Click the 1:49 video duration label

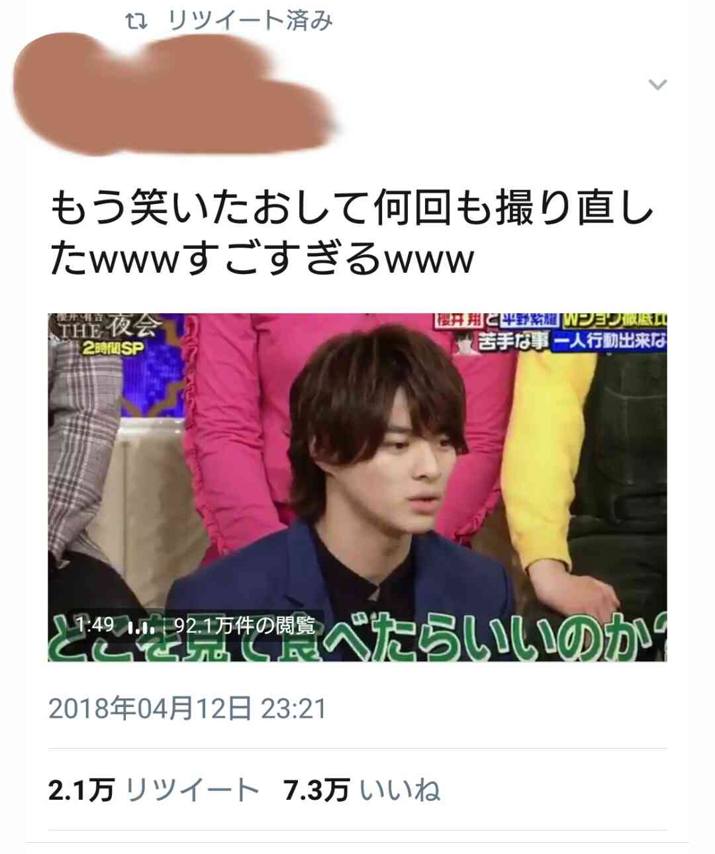95,624
